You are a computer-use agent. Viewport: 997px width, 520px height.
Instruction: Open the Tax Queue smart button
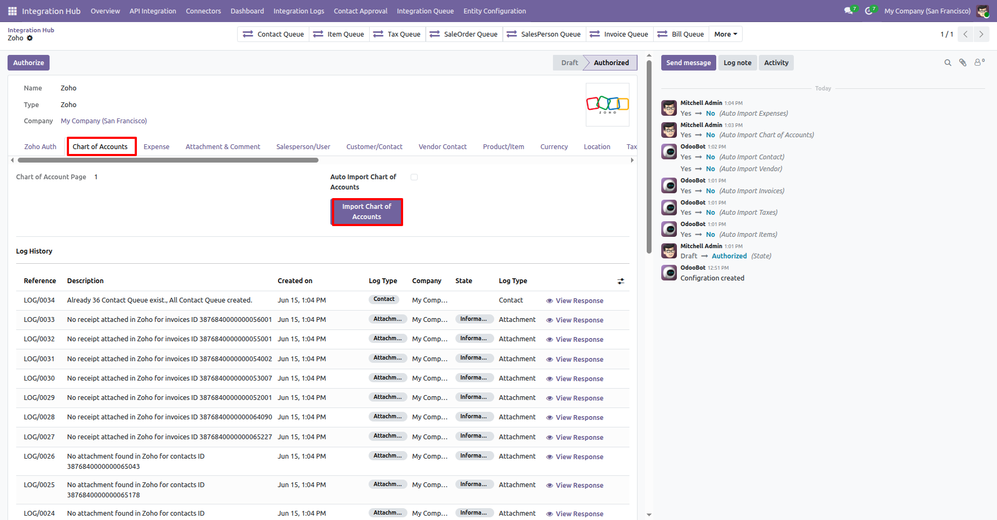point(397,34)
